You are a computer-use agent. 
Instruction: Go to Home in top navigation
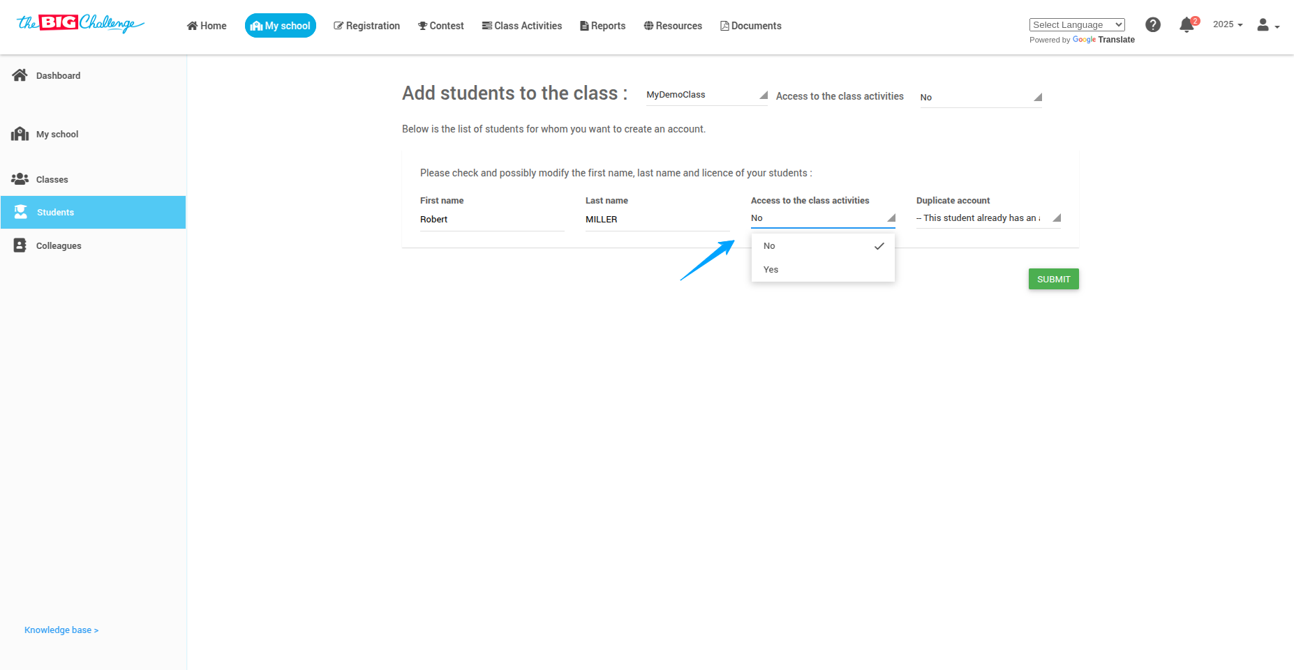point(207,26)
